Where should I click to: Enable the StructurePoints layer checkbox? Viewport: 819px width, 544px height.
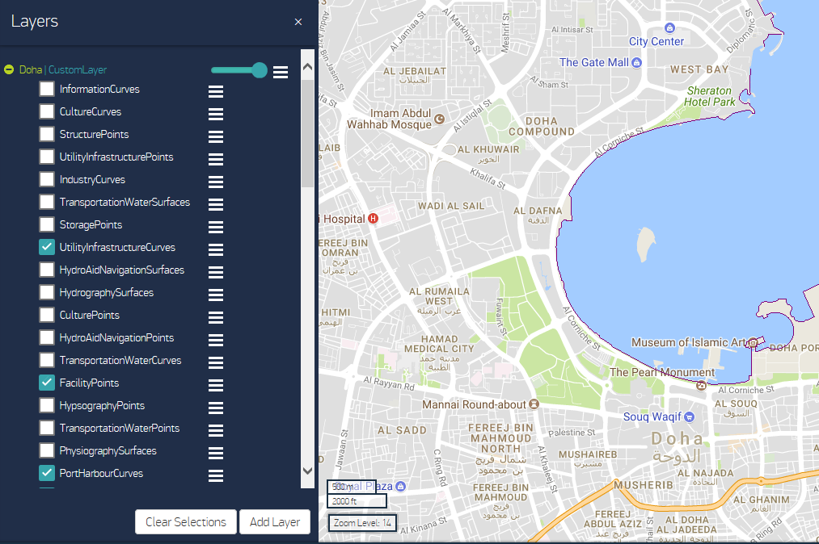point(47,134)
